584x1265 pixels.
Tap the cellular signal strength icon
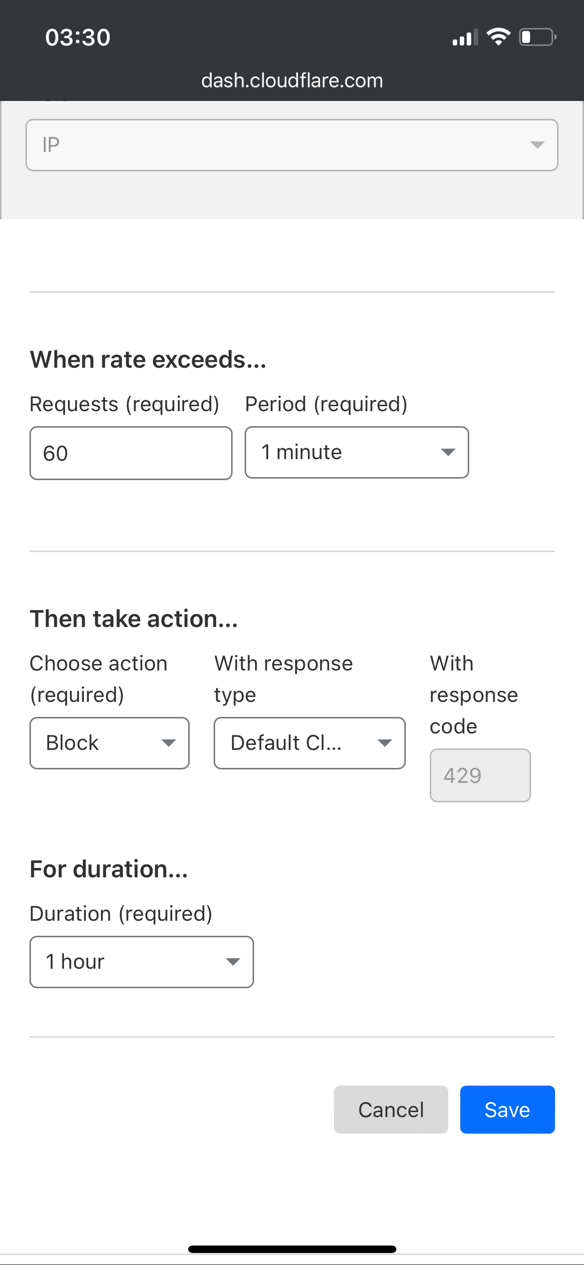click(465, 37)
